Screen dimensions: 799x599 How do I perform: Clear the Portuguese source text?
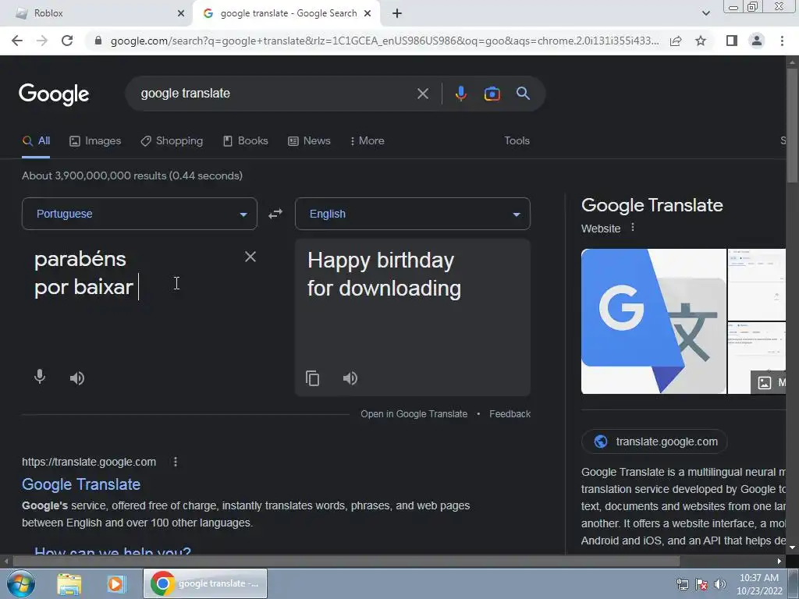pos(250,257)
